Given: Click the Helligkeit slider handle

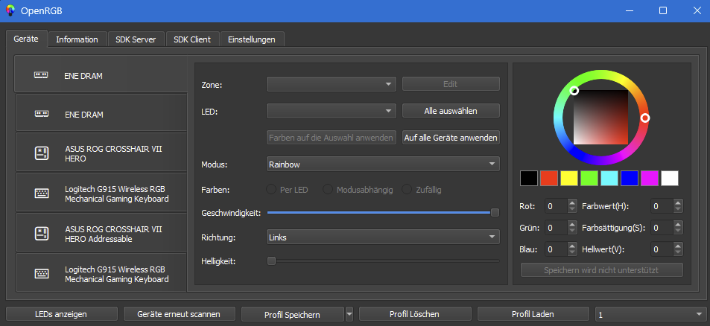Looking at the screenshot, I should coord(271,261).
